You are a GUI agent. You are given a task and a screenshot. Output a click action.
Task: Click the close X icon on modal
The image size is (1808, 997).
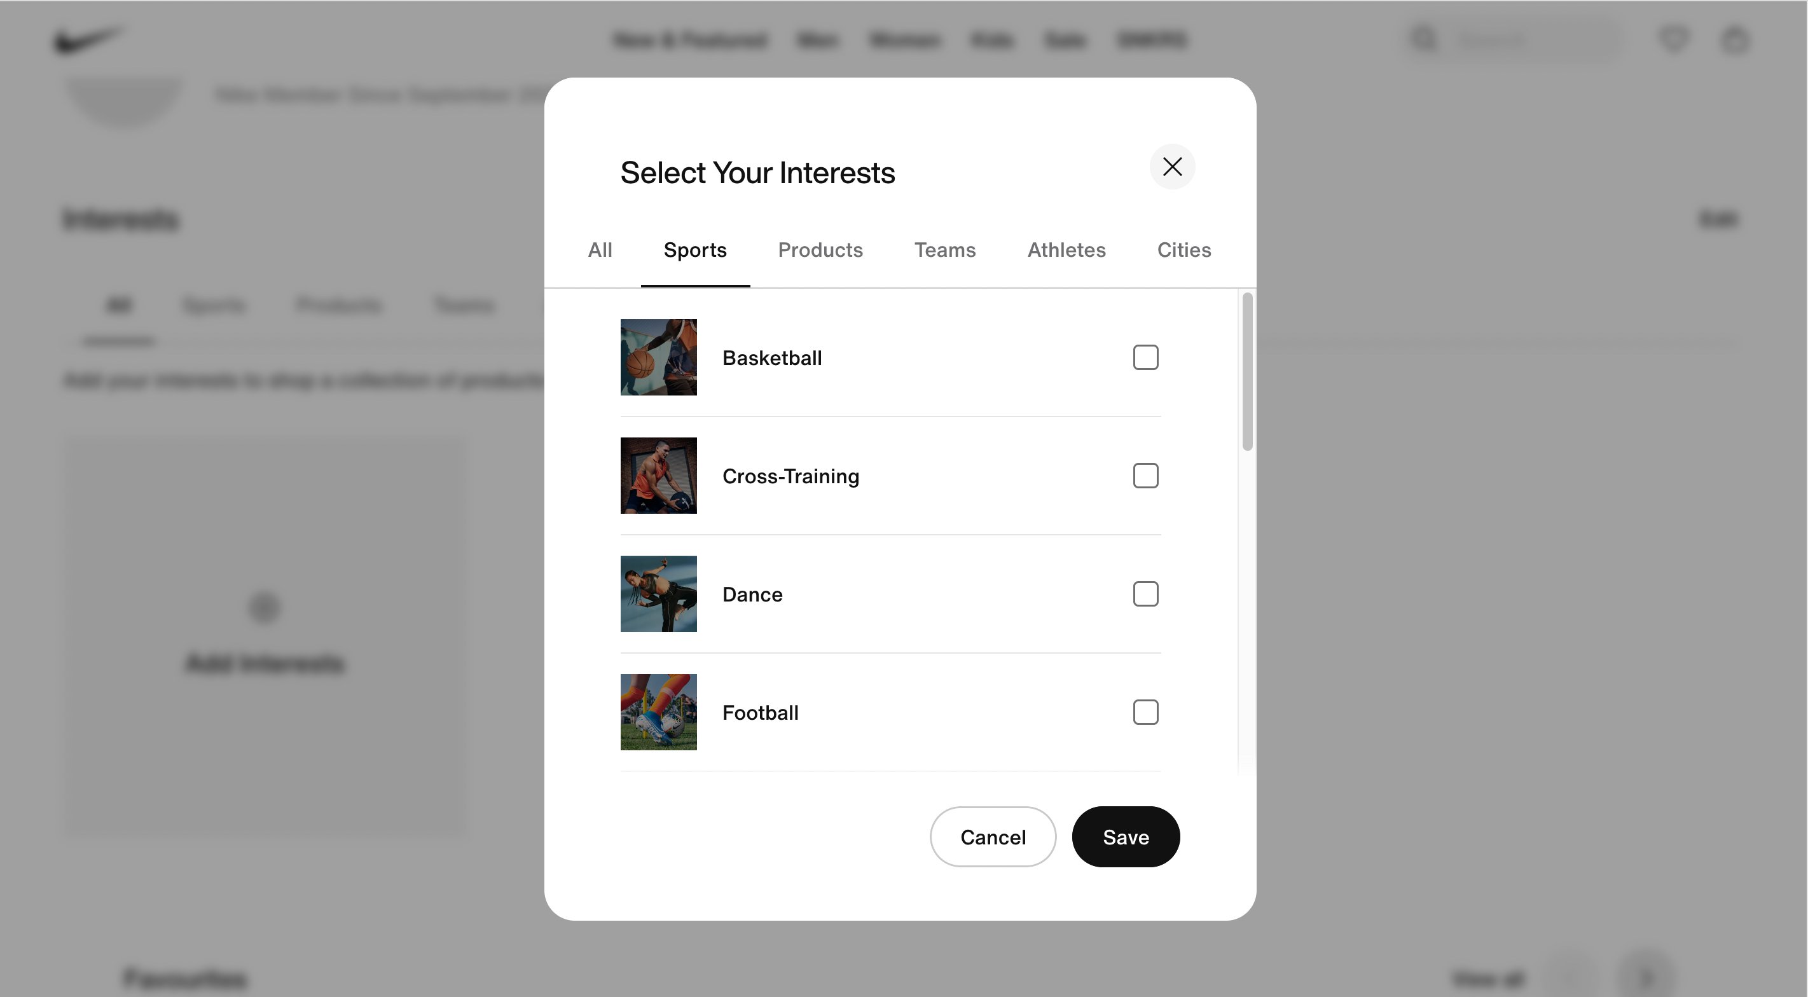coord(1171,165)
